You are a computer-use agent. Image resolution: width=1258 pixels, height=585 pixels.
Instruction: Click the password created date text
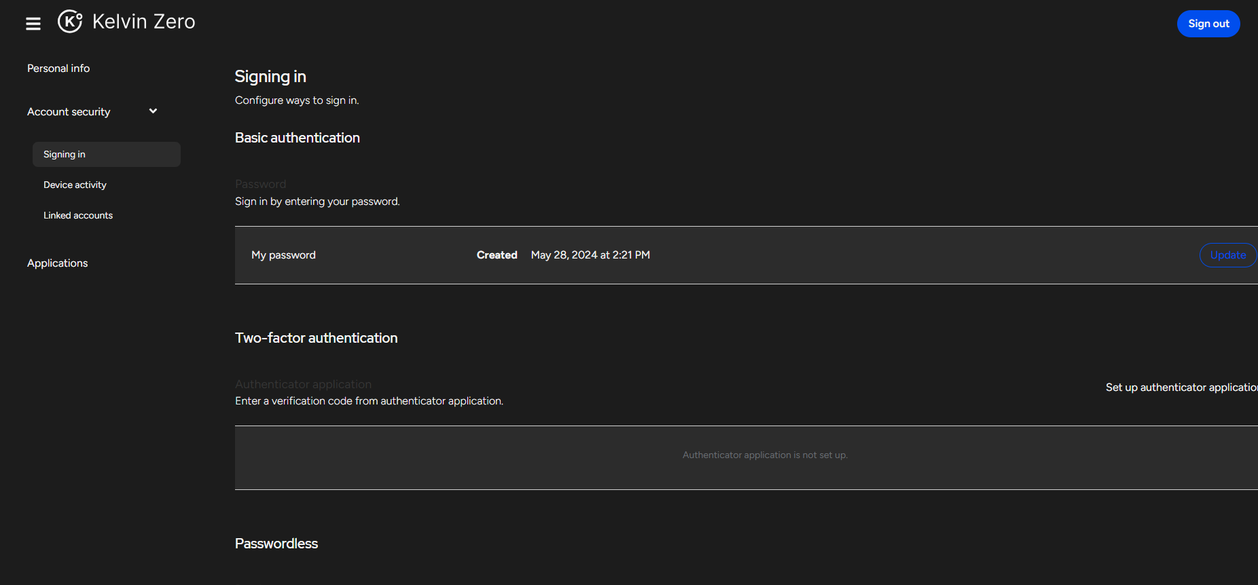(590, 255)
